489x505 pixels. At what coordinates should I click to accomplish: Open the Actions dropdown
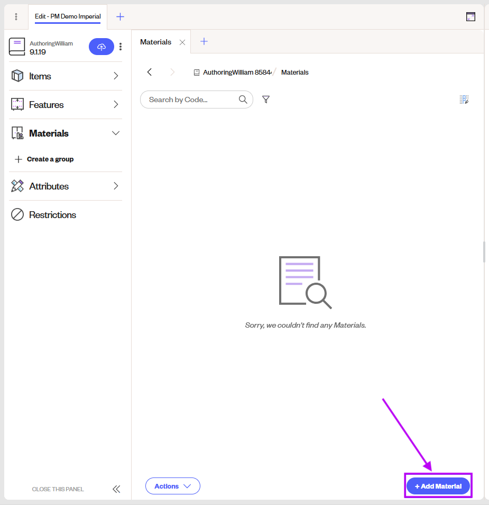coord(173,486)
